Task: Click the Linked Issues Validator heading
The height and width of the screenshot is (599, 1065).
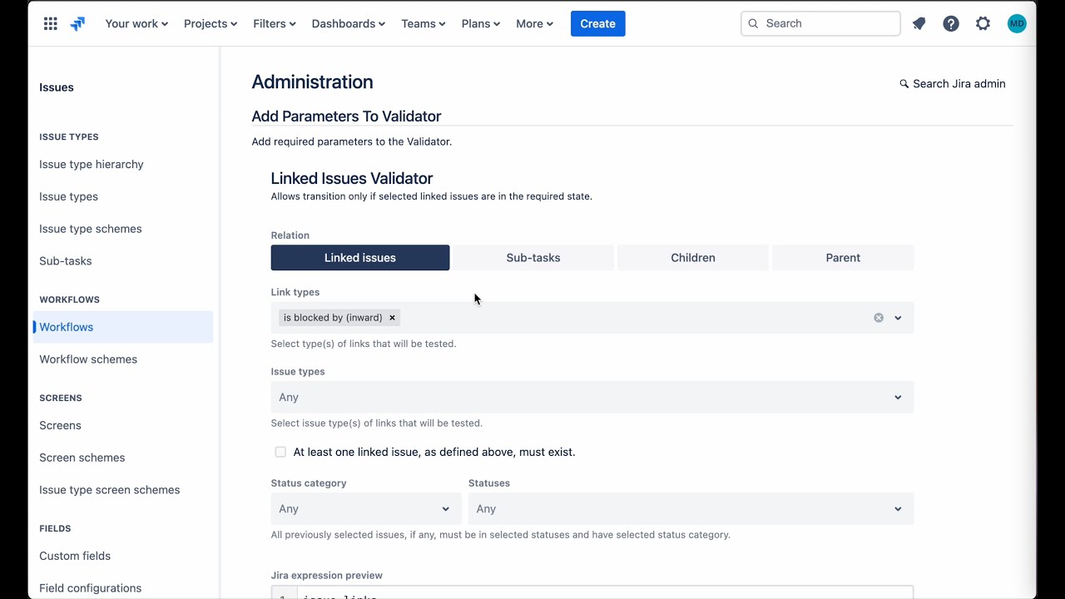Action: point(352,178)
